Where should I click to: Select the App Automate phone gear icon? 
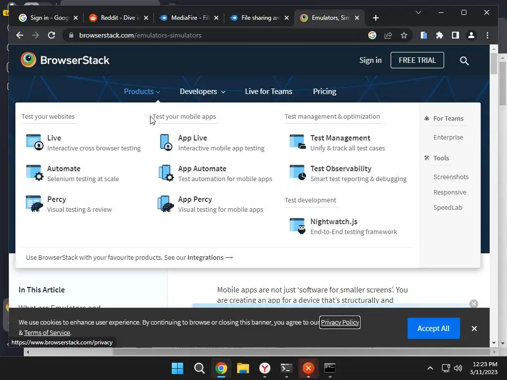pos(166,173)
